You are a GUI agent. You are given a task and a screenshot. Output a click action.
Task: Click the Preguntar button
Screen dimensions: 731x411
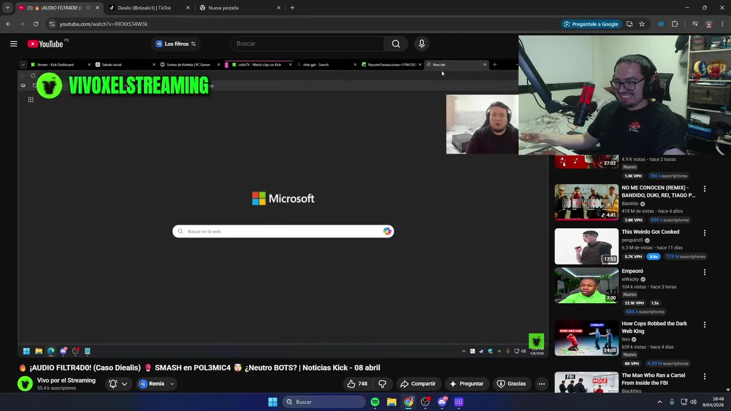[x=467, y=384]
